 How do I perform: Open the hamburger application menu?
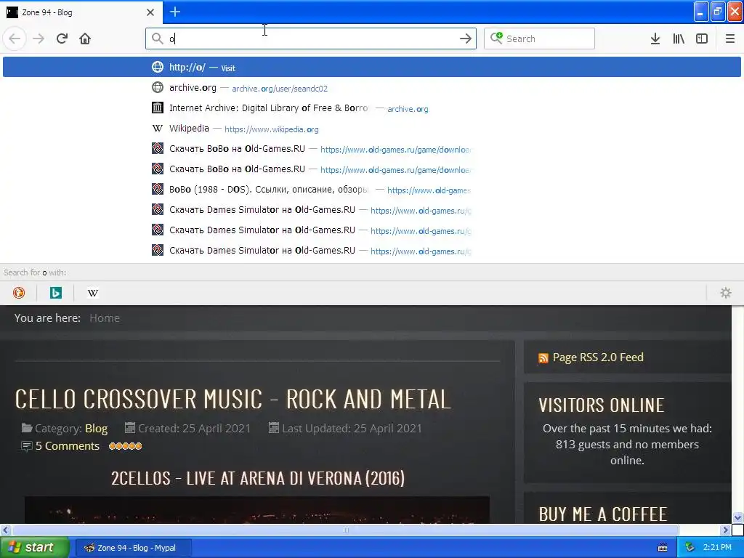[729, 39]
